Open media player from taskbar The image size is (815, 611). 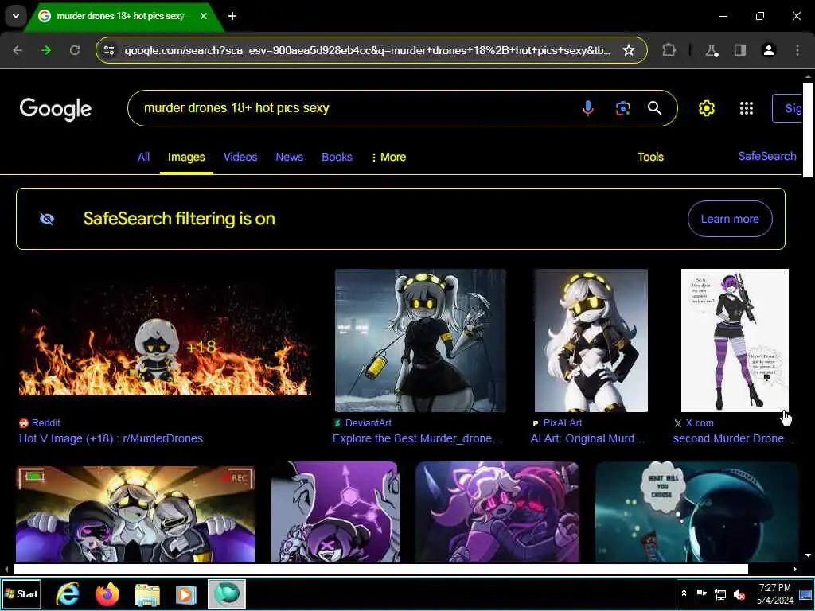pos(186,593)
